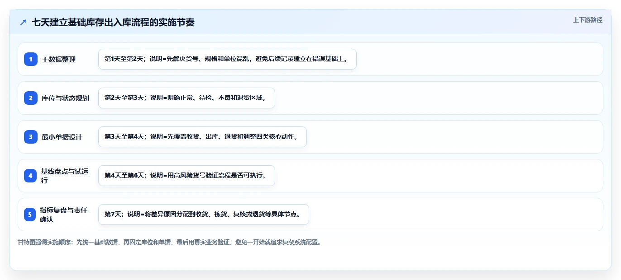Click the 最小单据设计 step label

[x=62, y=137]
